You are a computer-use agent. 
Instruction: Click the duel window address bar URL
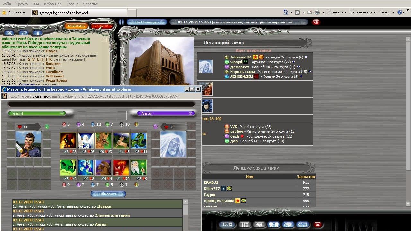(94, 96)
